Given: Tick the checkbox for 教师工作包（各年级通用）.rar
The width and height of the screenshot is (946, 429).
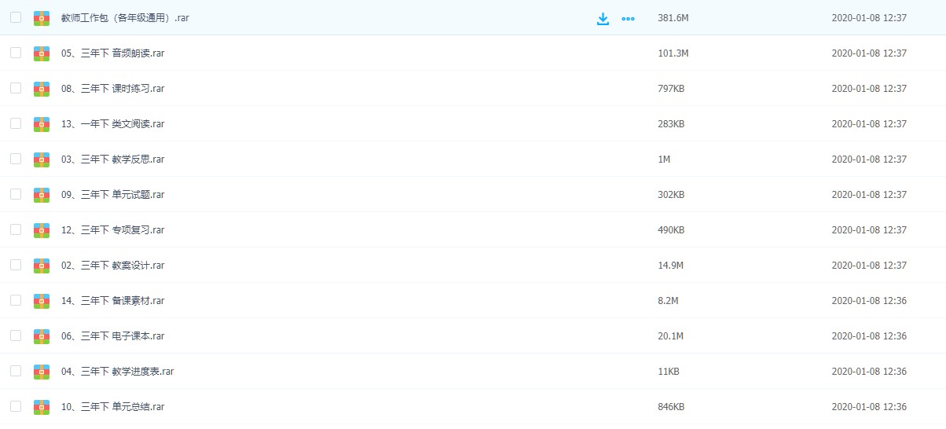Looking at the screenshot, I should 16,17.
